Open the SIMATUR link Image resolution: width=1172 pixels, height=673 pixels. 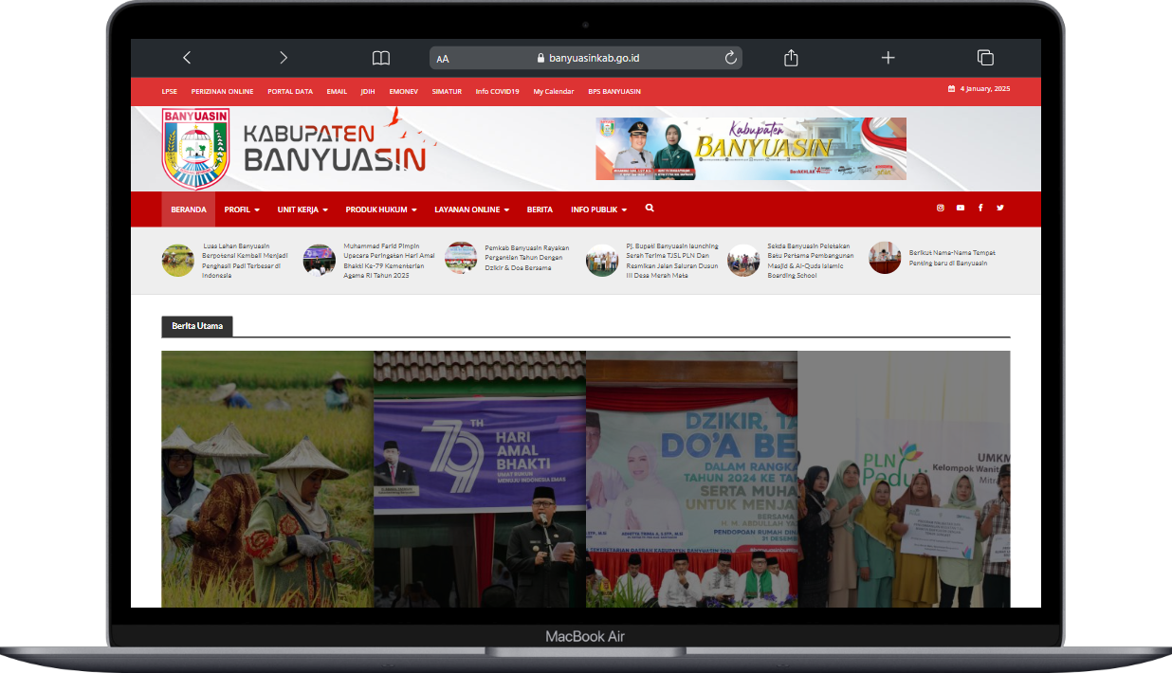coord(447,92)
